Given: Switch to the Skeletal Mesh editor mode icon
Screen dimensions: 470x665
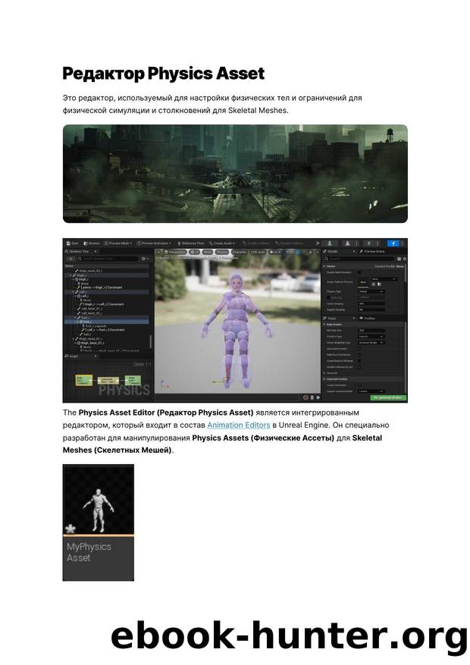Looking at the screenshot, I should point(347,243).
